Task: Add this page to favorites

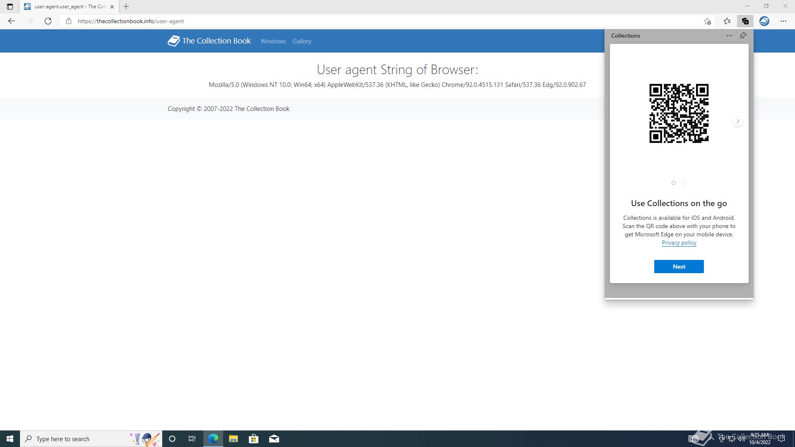Action: click(x=707, y=21)
